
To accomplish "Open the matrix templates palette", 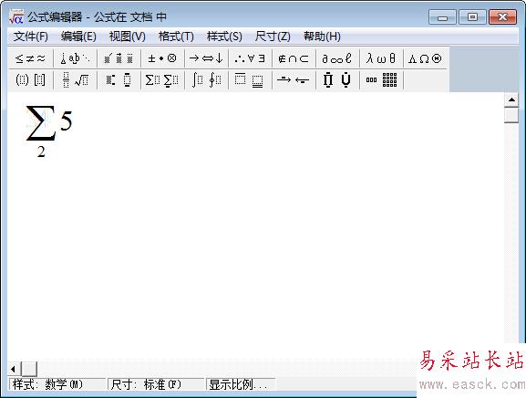I will 381,80.
